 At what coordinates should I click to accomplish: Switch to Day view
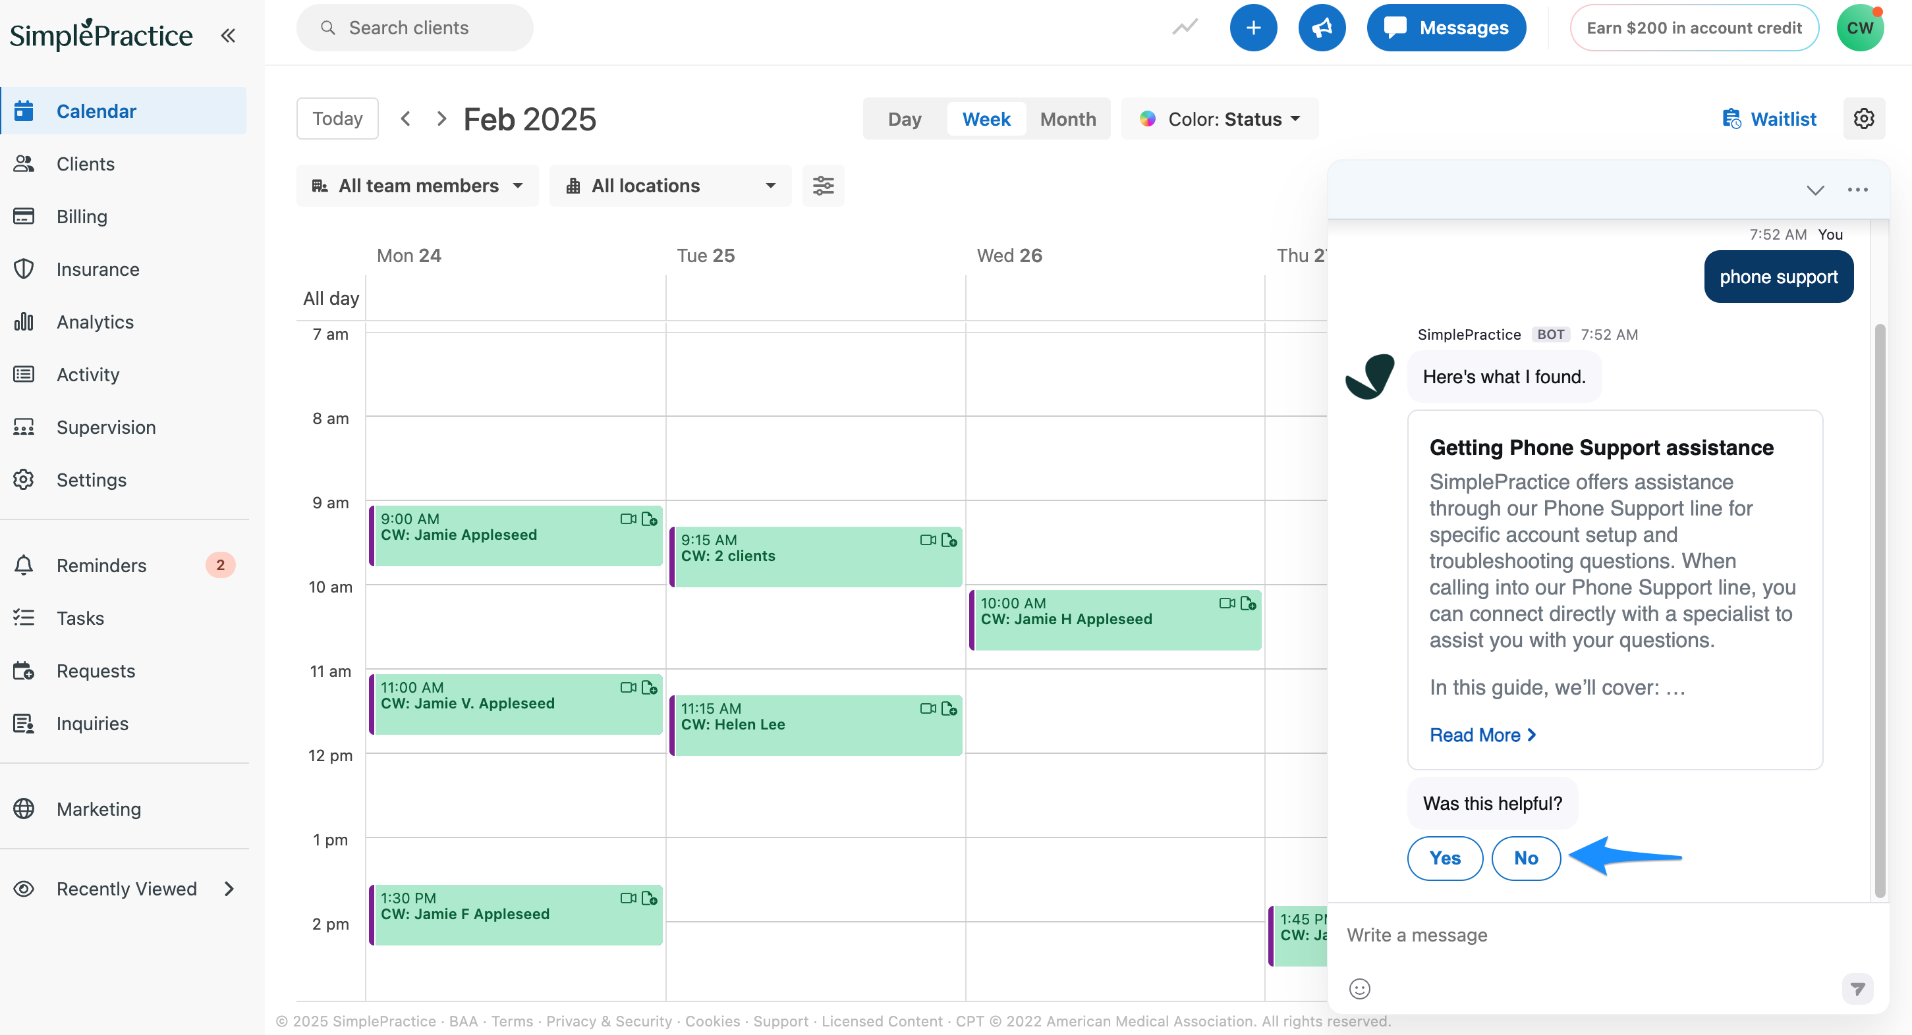point(904,119)
